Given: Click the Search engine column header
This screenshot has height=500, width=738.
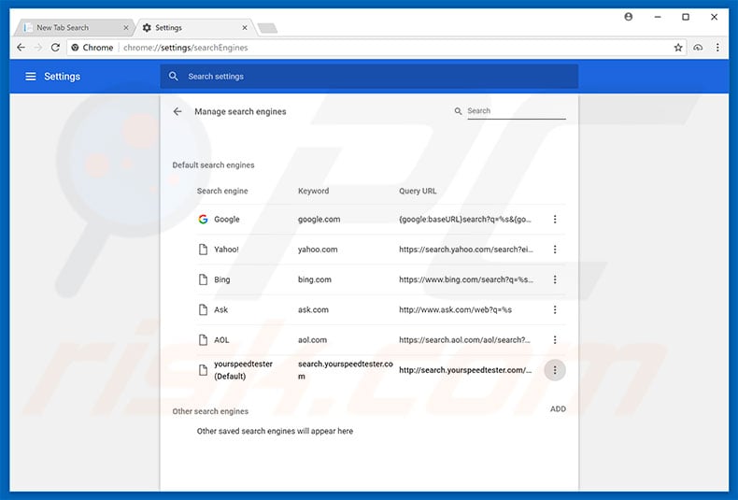Looking at the screenshot, I should click(x=222, y=191).
